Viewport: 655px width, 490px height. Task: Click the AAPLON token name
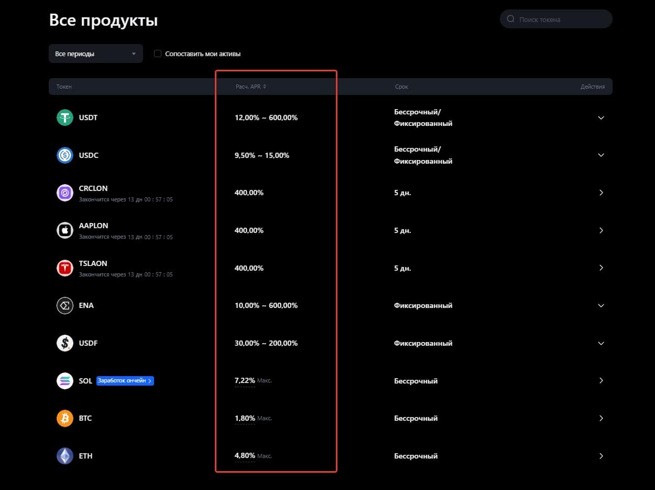94,226
